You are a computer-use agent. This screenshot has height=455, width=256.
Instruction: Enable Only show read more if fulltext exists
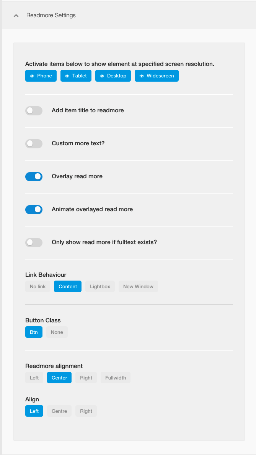click(34, 243)
